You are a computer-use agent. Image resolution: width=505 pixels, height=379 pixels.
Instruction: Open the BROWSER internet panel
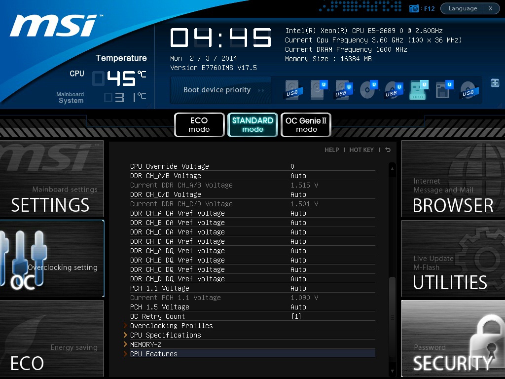(453, 179)
